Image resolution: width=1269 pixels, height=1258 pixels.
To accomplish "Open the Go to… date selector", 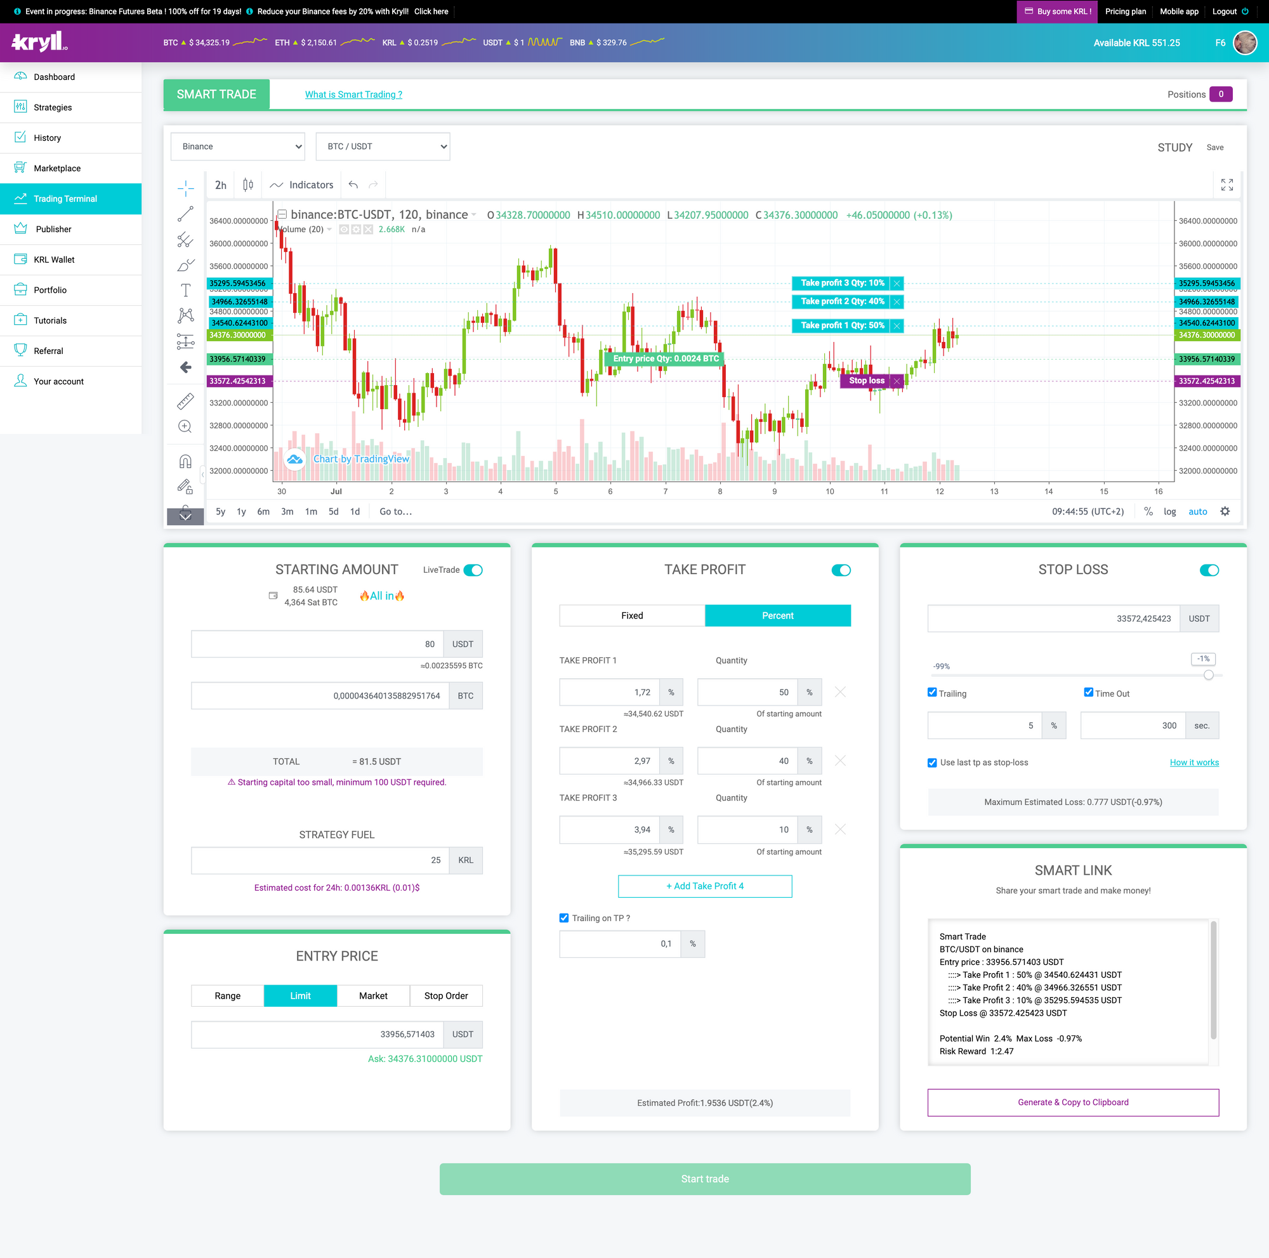I will pyautogui.click(x=395, y=511).
